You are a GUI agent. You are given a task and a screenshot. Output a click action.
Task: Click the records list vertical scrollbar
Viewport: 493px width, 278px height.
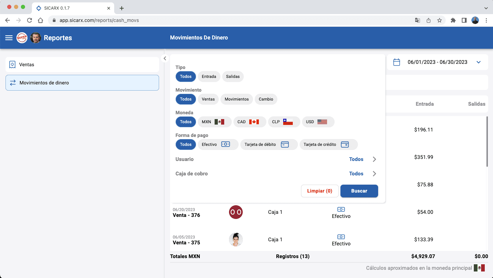(x=487, y=141)
